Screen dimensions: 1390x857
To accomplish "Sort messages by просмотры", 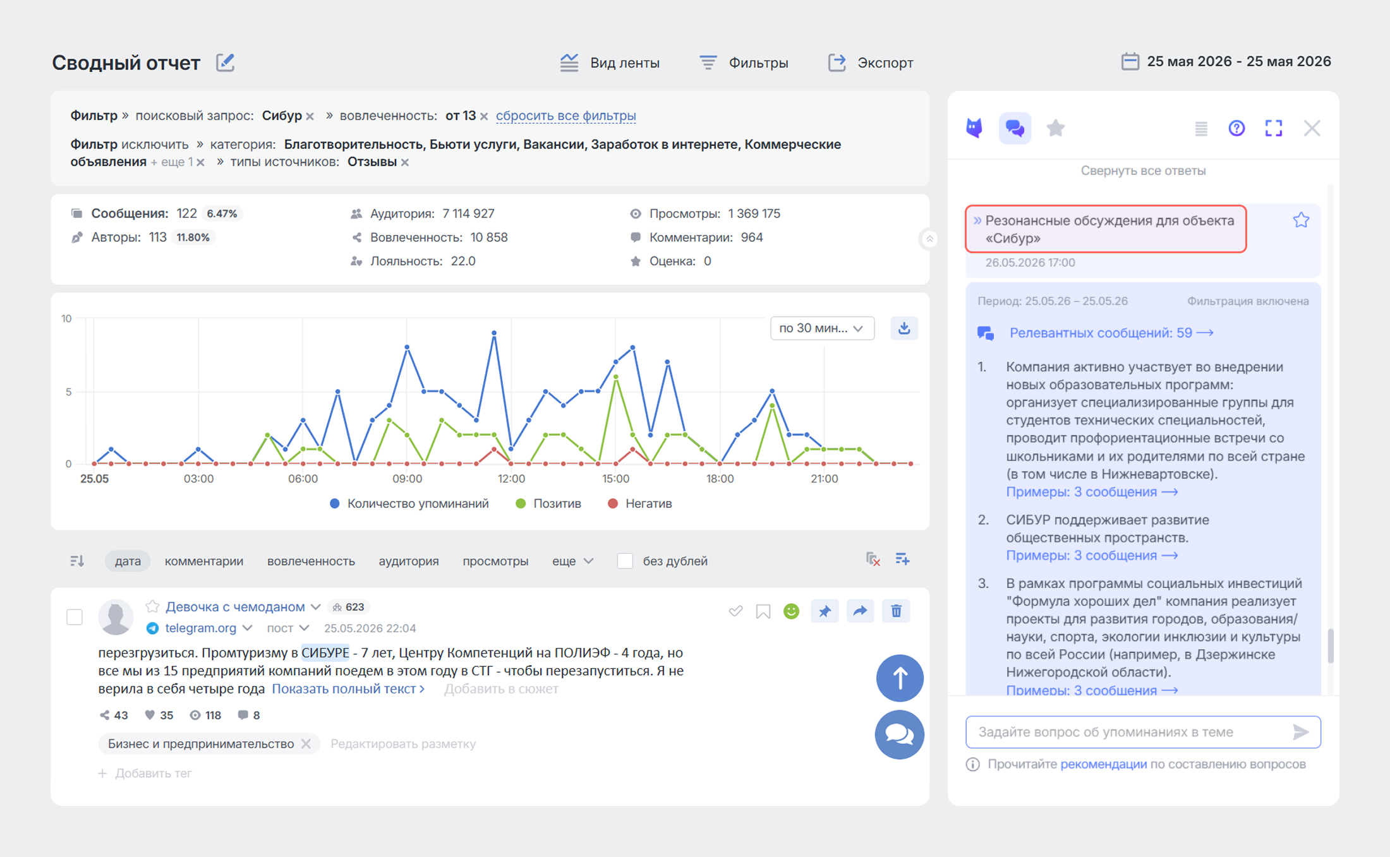I will (x=495, y=561).
